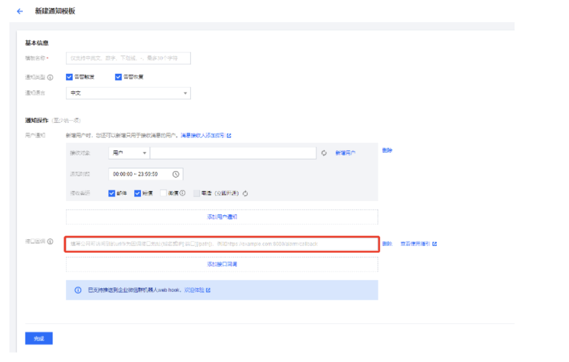The height and width of the screenshot is (362, 569).
Task: Click the info icon beside notification type
Action: (51, 77)
